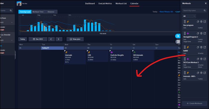Viewport: 209px width, 109px height.
Task: Delete the 8x800 workout
Action: pos(201,47)
